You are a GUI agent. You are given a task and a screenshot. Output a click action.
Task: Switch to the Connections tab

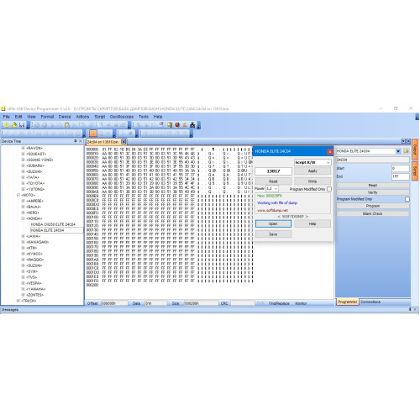pos(370,302)
